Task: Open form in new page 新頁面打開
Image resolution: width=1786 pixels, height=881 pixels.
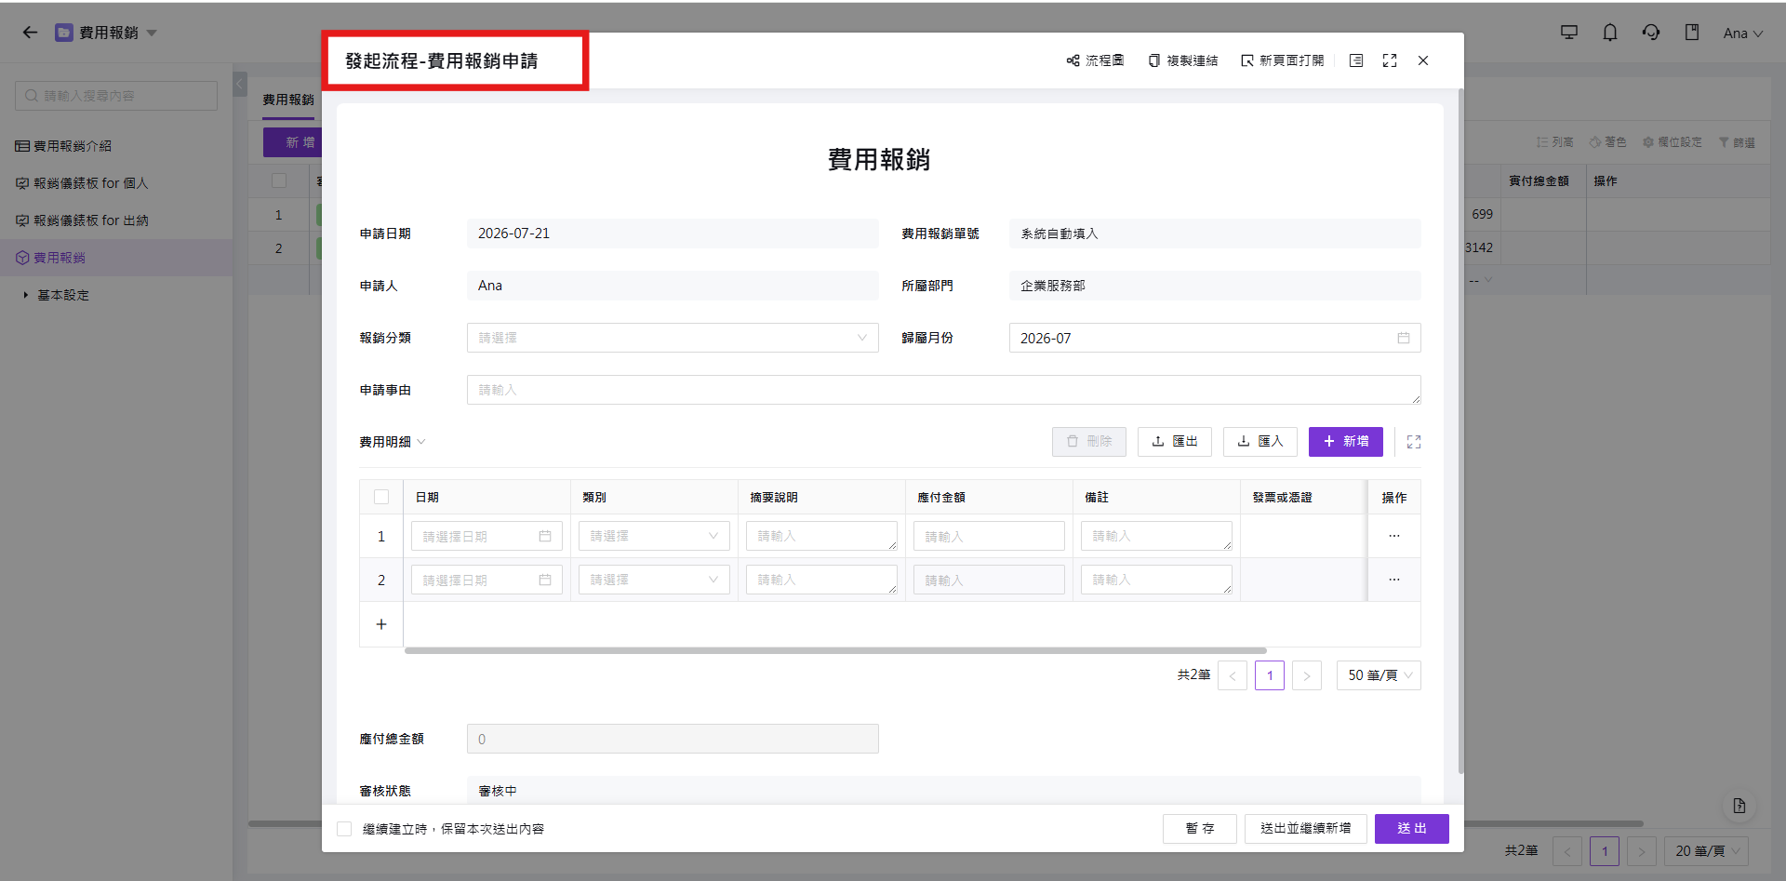Action: (1282, 60)
